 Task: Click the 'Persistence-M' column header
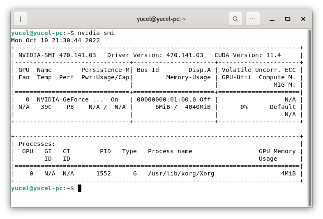pos(105,70)
